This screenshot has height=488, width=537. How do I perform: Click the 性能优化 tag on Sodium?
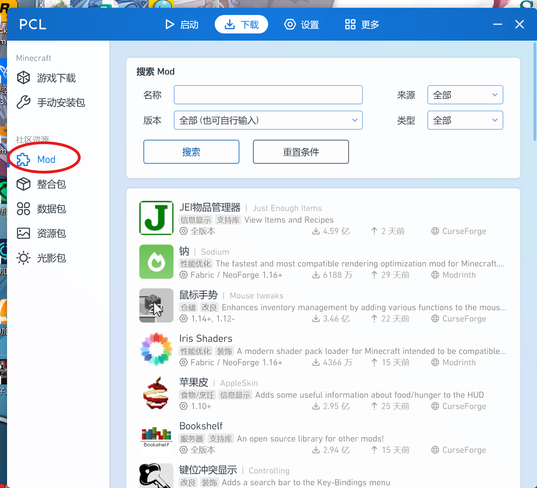coord(196,264)
